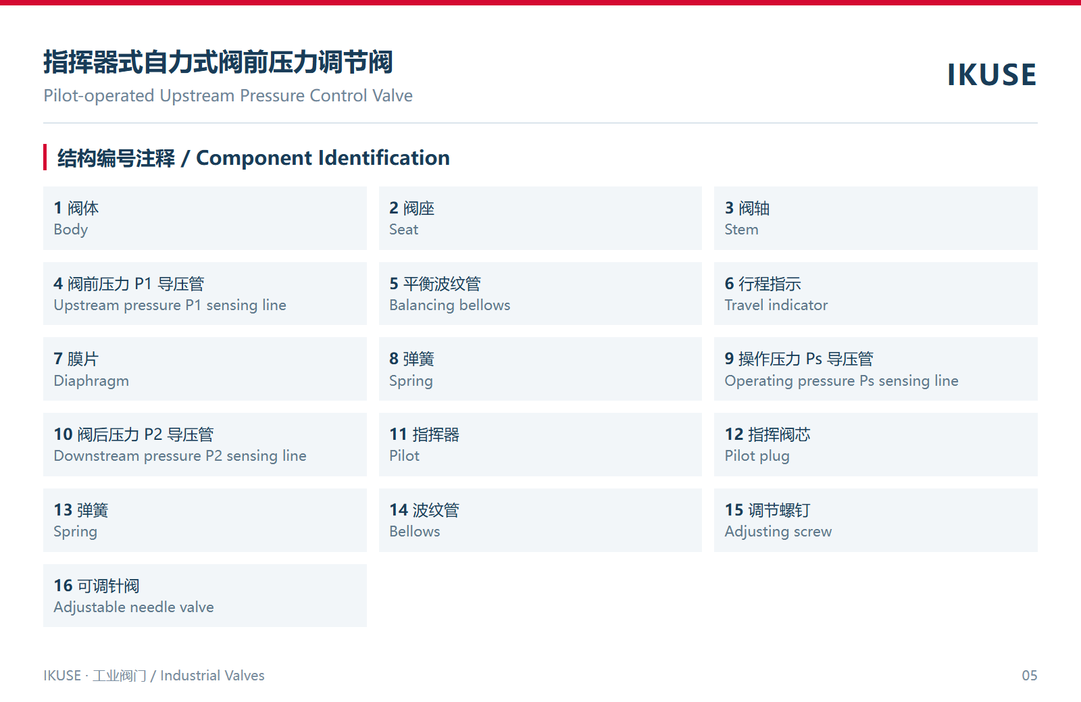This screenshot has width=1081, height=702.
Task: Click the 15 Adjusting screw card
Action: [876, 520]
